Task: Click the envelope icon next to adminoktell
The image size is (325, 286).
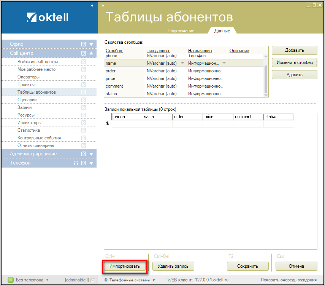Action: (93, 280)
